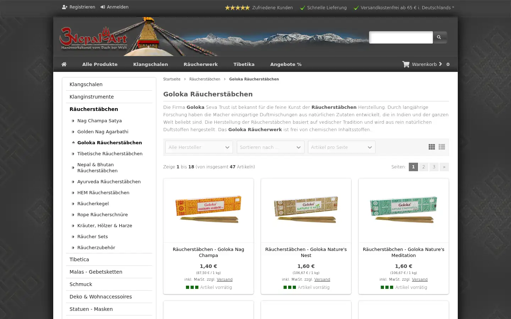
Task: Go to page 3 of results
Action: tap(434, 167)
